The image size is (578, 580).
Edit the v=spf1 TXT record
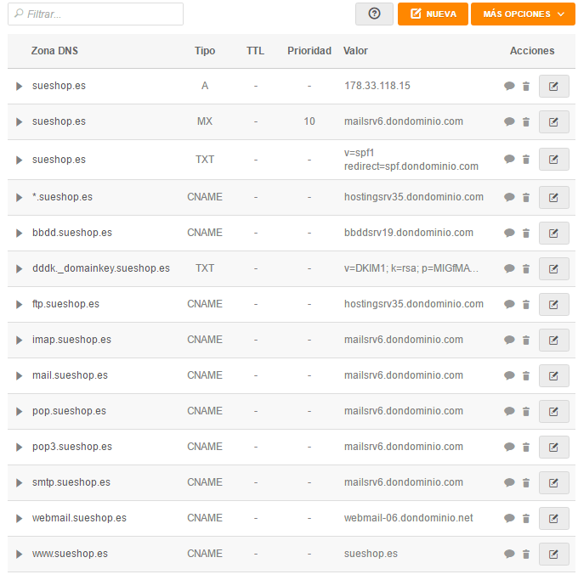tap(553, 160)
